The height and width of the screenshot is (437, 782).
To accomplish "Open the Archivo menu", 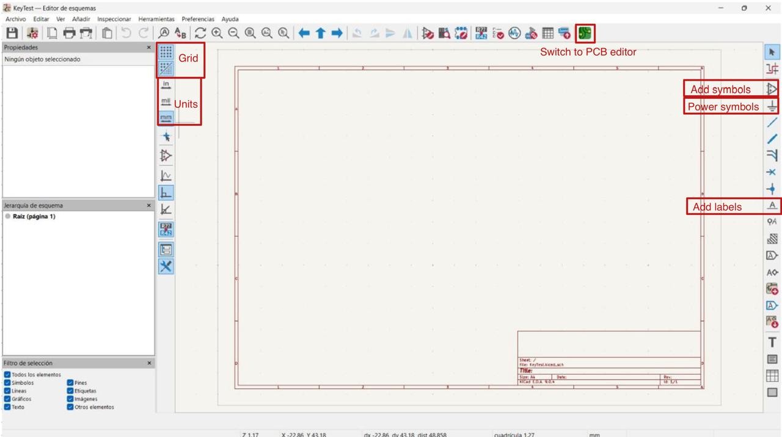I will (x=15, y=19).
